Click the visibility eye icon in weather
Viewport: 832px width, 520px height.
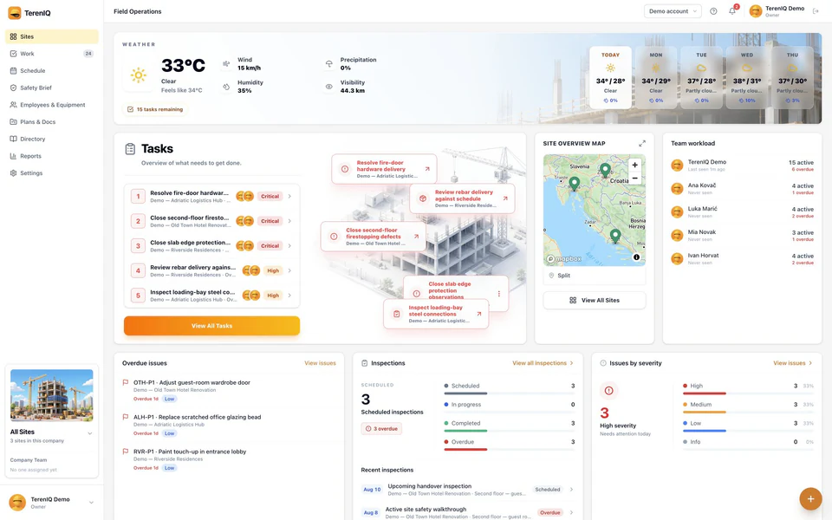click(x=329, y=87)
